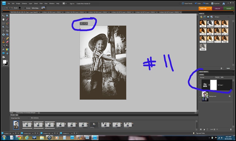236x141 pixels.
Task: Select the Gradient tool
Action: 7,49
